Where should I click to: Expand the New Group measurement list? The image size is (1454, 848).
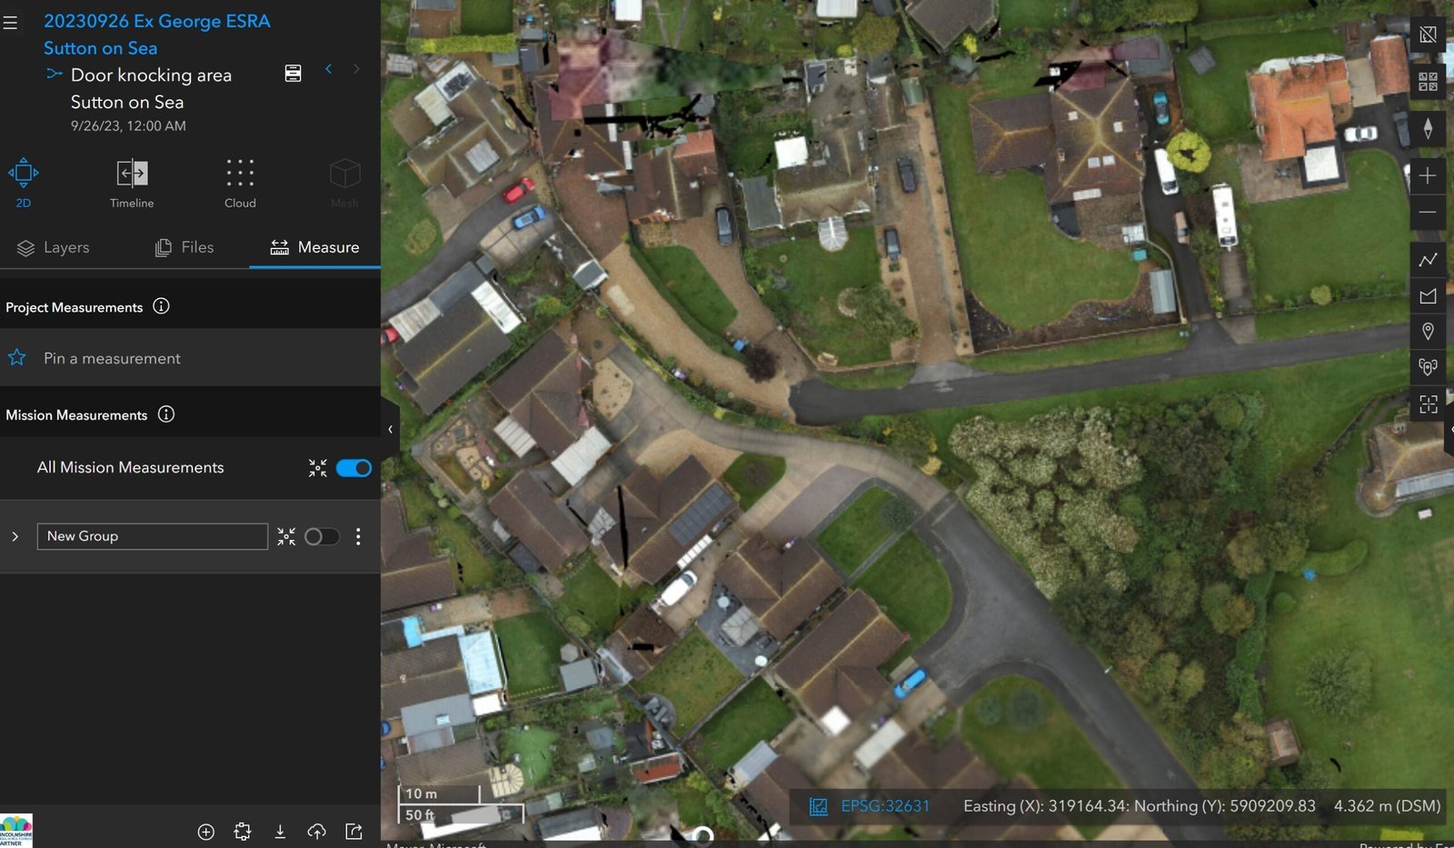click(x=15, y=537)
